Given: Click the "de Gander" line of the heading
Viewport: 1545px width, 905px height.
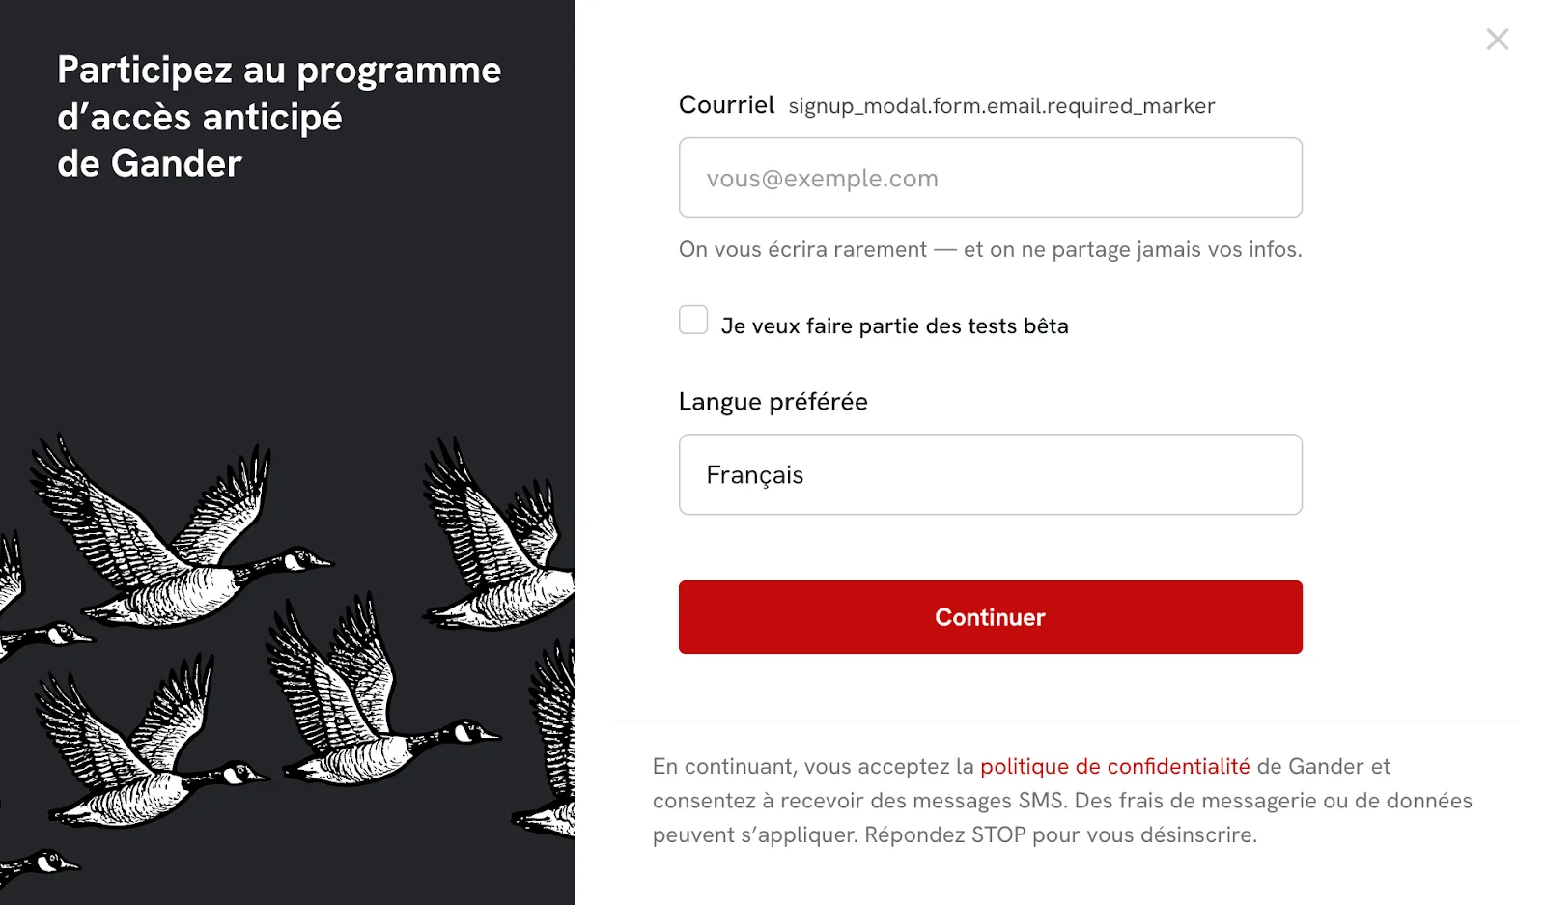Looking at the screenshot, I should [150, 164].
